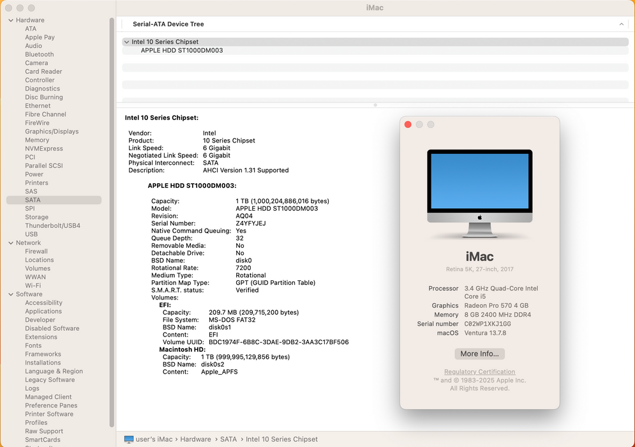
Task: Select Fonts under Software
Action: coord(33,345)
